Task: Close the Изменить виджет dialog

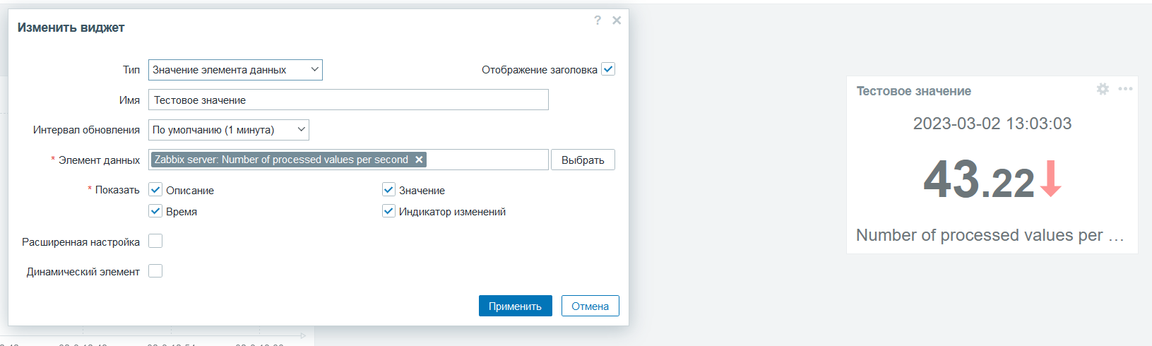Action: [x=617, y=20]
